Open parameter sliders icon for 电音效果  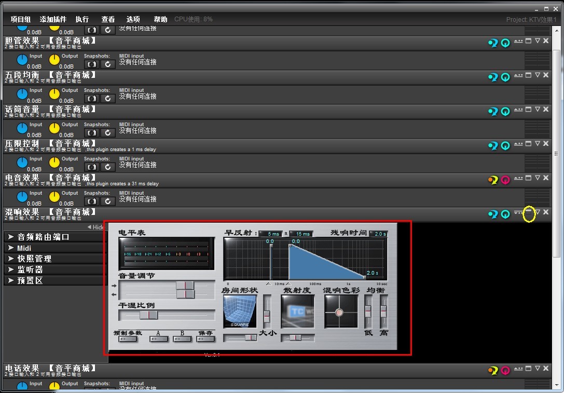(x=518, y=178)
